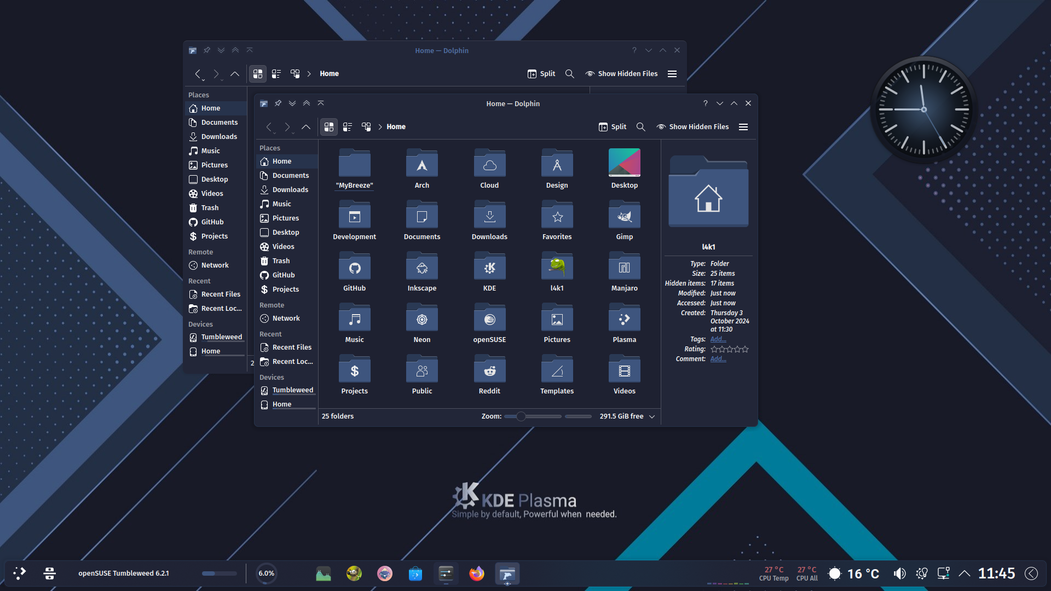Open the Discover store icon in taskbar
The image size is (1051, 591).
click(415, 573)
